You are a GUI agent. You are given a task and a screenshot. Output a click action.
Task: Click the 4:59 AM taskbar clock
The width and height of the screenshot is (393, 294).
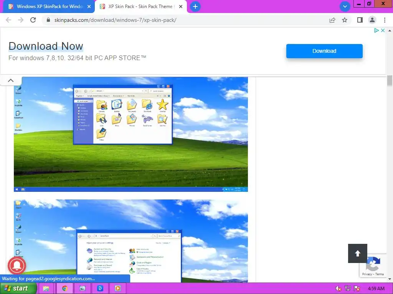[376, 289]
